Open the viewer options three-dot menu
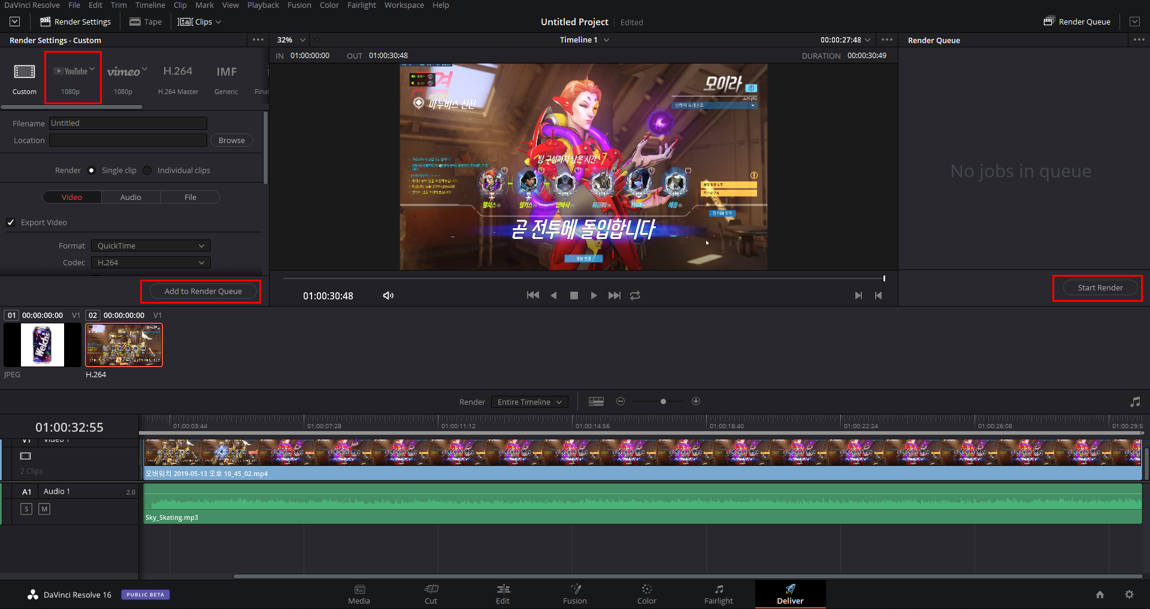 click(887, 40)
